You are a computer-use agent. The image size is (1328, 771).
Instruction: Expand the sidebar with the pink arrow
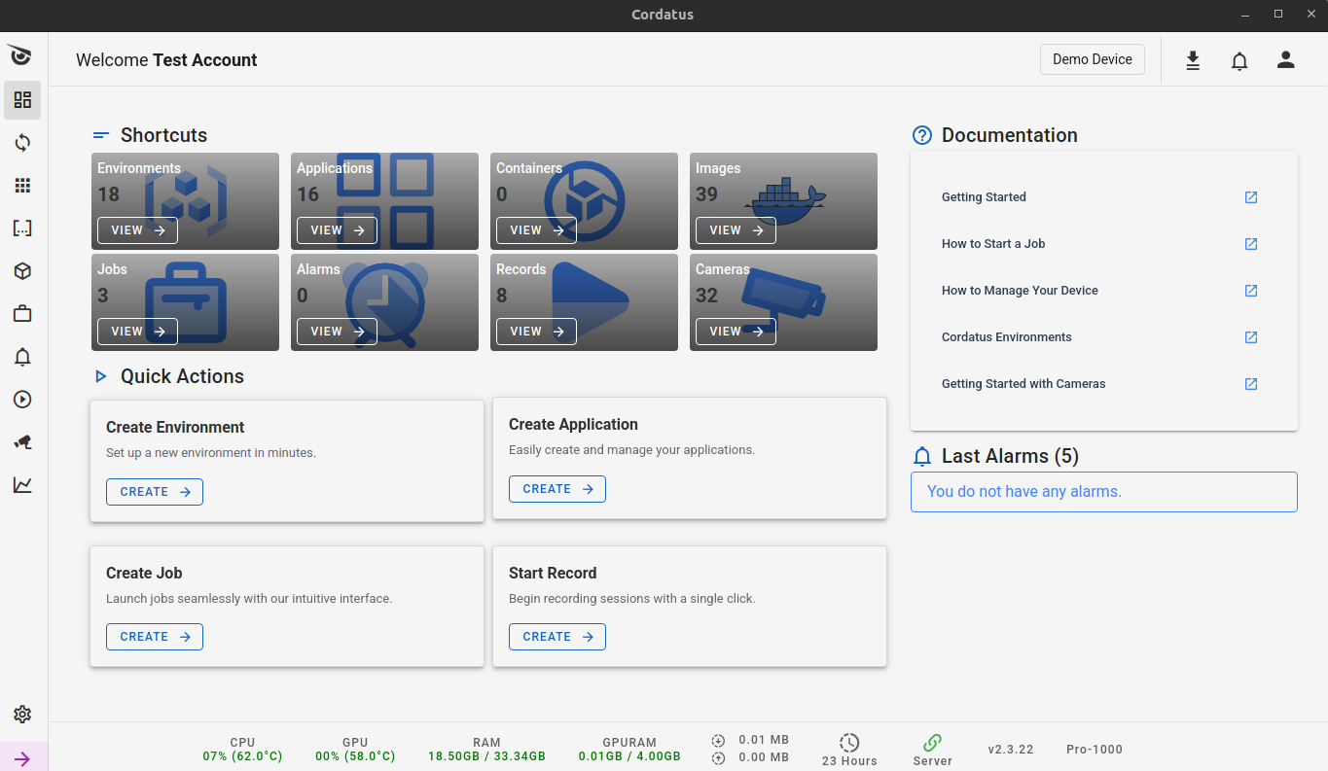[x=21, y=757]
